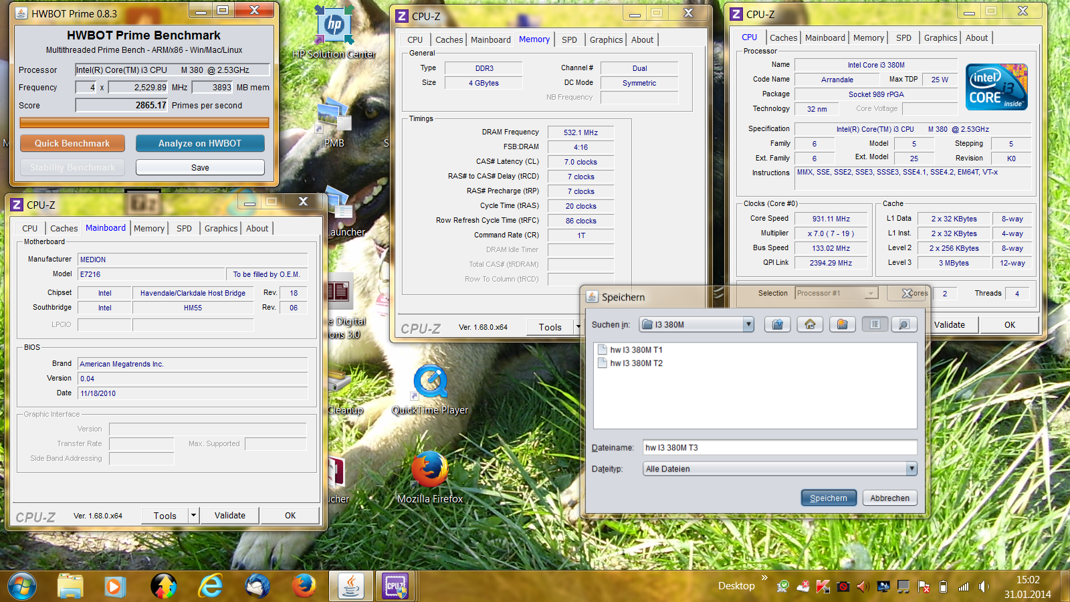Click Validate in right CPU-Z window
Viewport: 1070px width, 602px height.
(950, 324)
